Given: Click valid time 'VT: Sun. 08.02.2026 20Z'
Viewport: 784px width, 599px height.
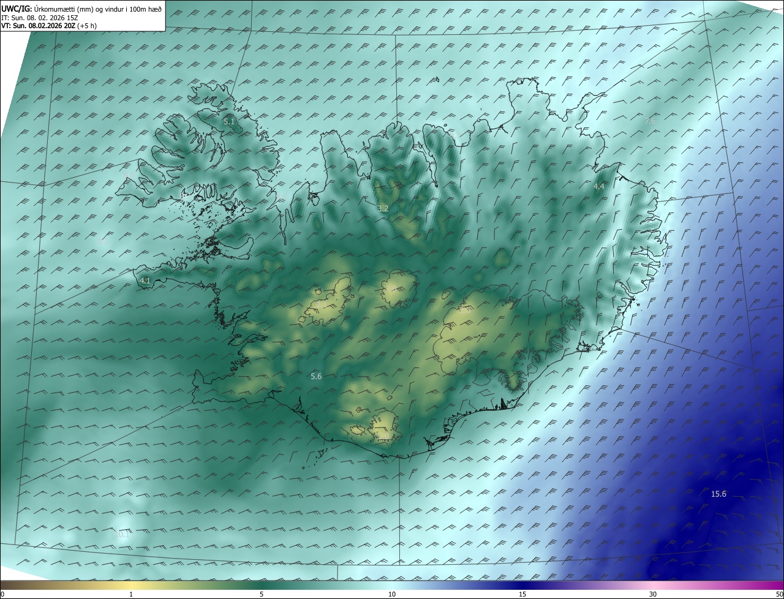Looking at the screenshot, I should point(38,26).
